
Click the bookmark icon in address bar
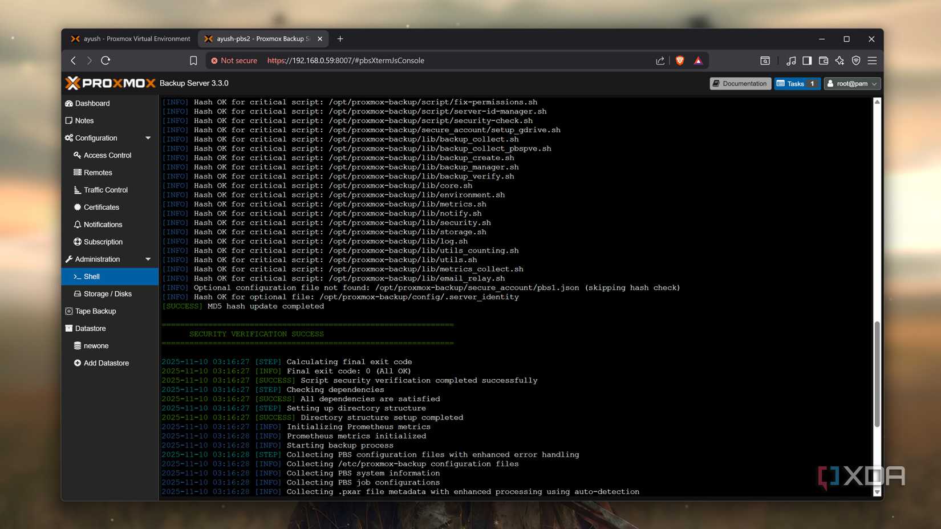point(193,60)
